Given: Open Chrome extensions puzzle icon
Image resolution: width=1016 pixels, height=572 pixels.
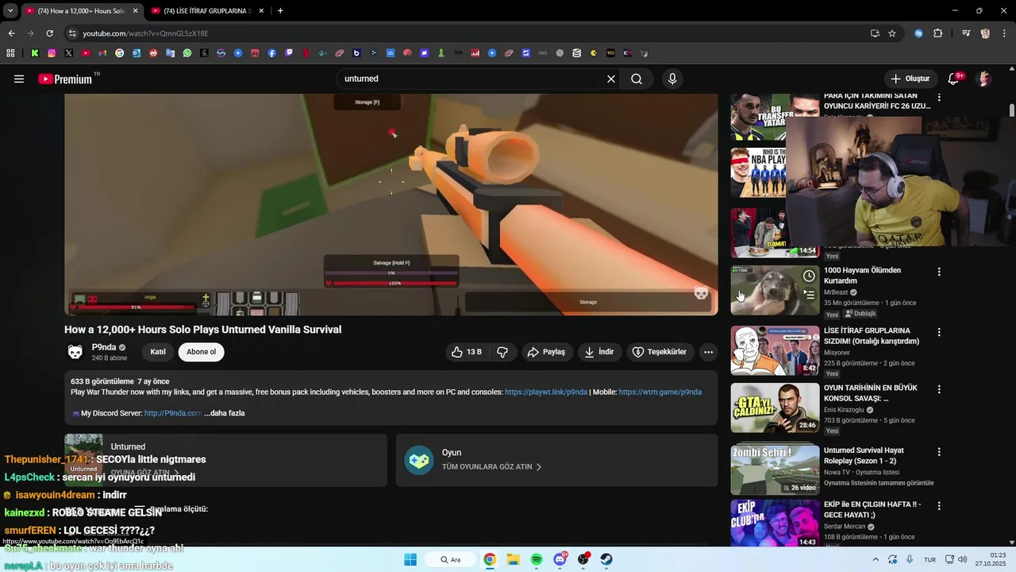Looking at the screenshot, I should pyautogui.click(x=938, y=33).
